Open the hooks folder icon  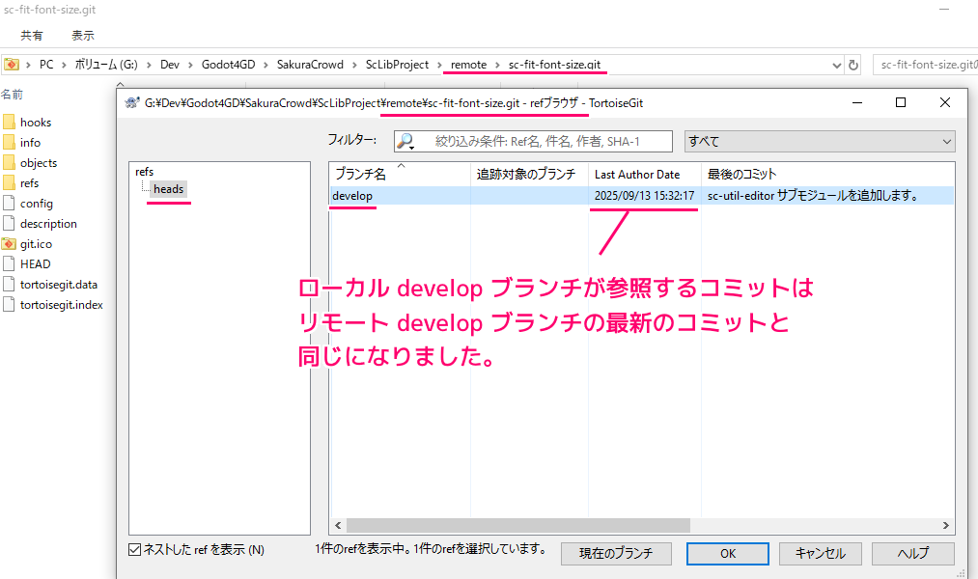(10, 123)
